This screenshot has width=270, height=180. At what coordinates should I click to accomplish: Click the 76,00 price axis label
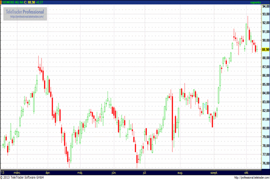pyautogui.click(x=265, y=163)
